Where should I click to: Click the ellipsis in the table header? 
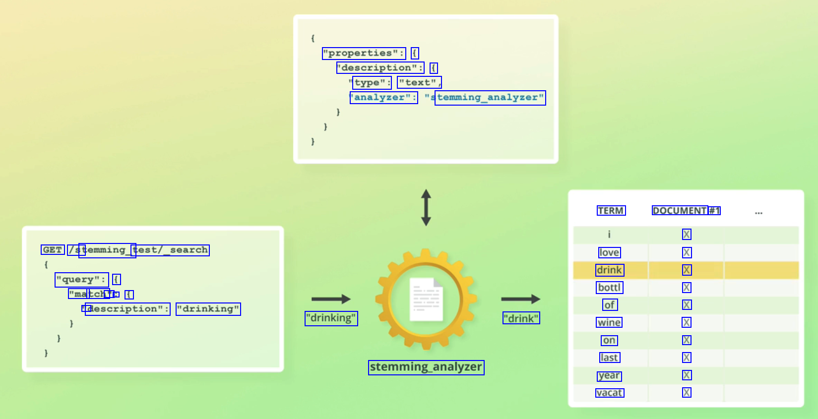click(x=758, y=212)
